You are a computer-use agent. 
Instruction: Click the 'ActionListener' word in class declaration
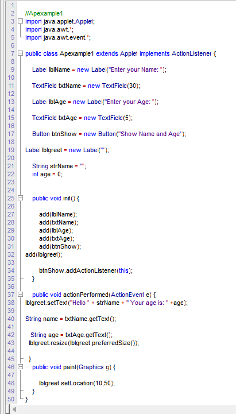(191, 53)
